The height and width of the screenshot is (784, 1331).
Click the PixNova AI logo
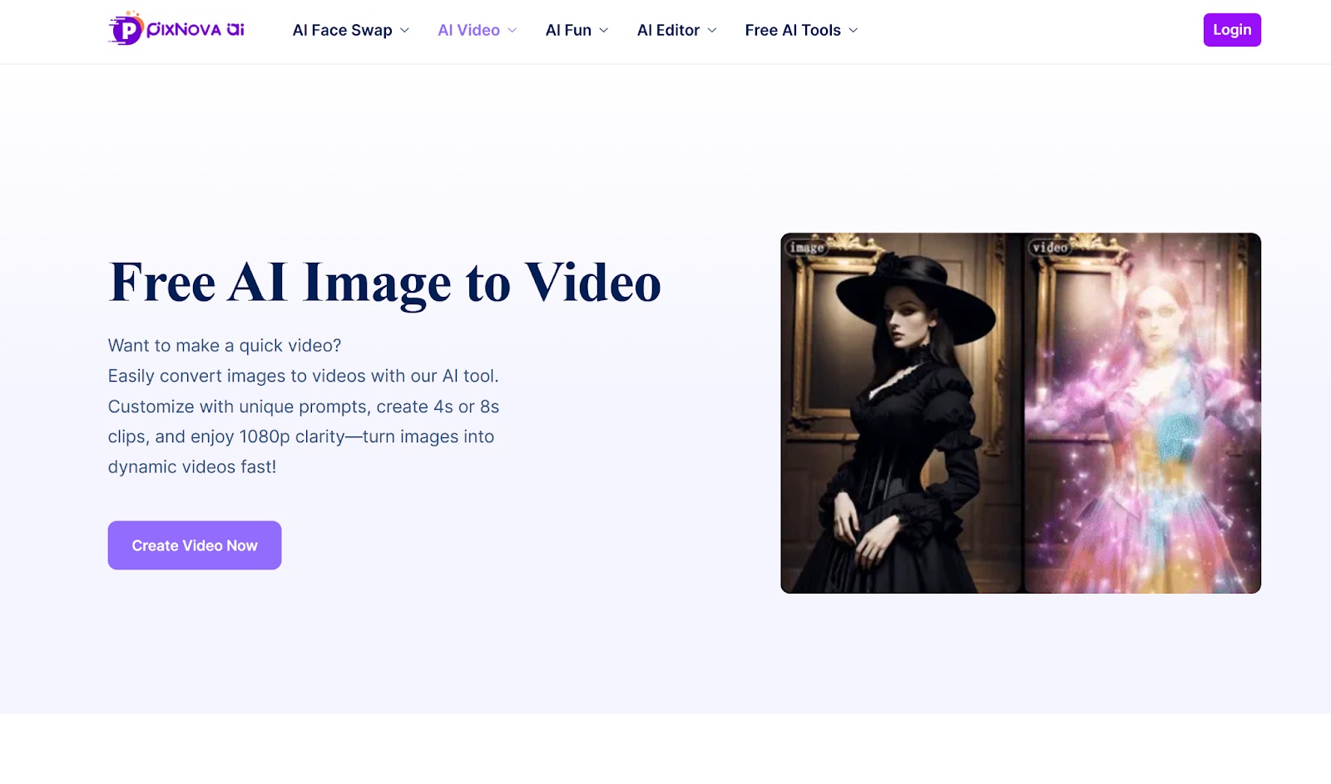[176, 29]
